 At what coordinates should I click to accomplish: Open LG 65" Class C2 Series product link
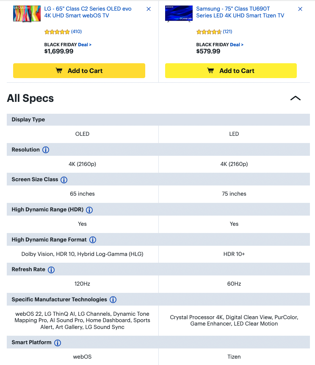(88, 12)
